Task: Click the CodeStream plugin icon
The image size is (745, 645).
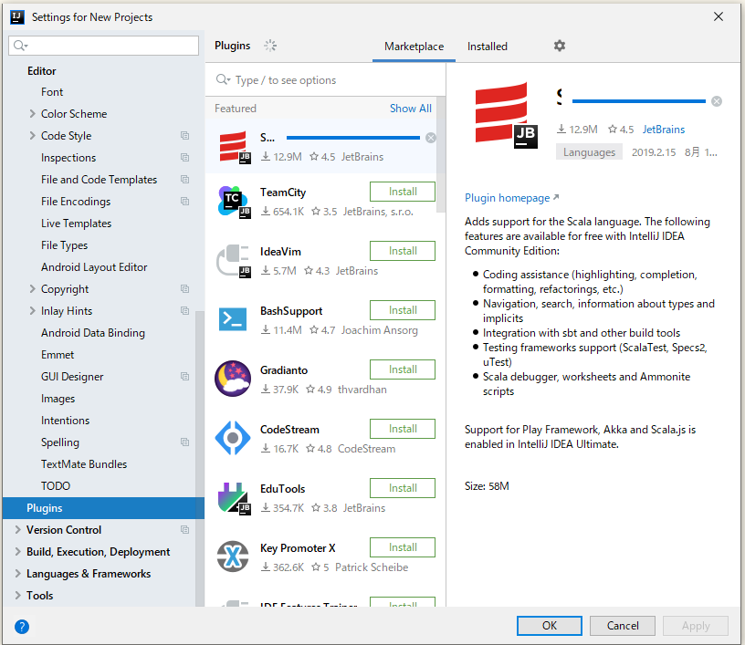Action: [x=233, y=438]
